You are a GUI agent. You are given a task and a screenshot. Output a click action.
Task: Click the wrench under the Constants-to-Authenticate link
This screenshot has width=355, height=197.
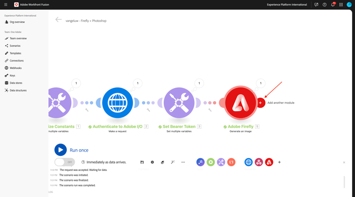tap(87, 110)
